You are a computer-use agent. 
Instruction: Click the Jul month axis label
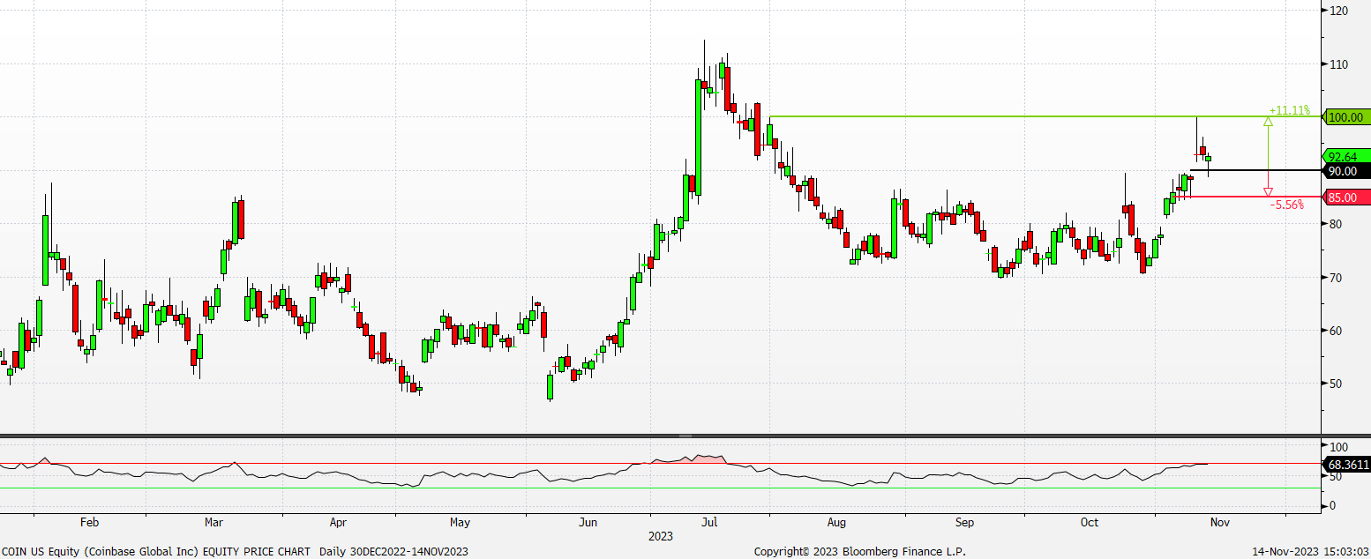coord(710,523)
